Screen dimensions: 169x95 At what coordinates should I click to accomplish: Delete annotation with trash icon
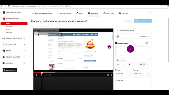(147, 43)
